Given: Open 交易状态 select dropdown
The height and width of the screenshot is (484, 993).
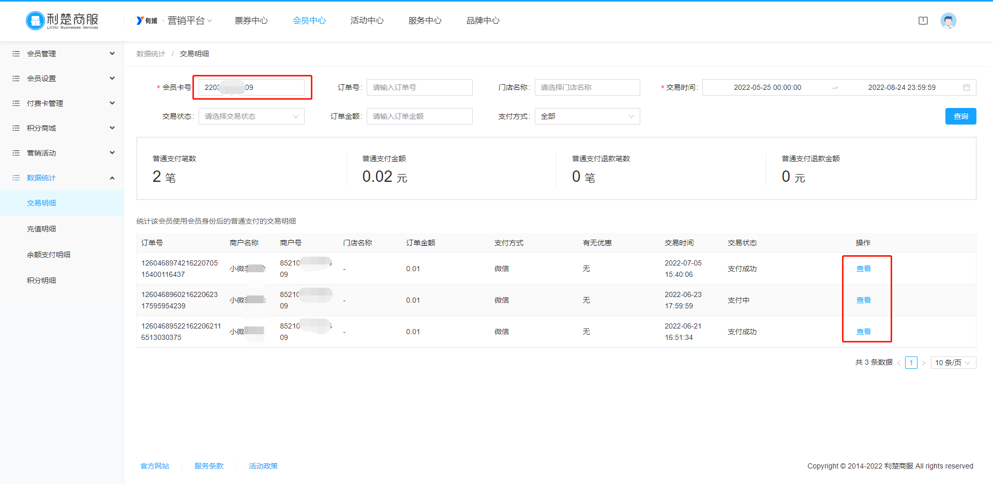Looking at the screenshot, I should [251, 116].
